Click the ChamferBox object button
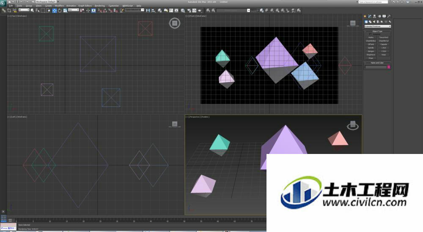This screenshot has width=423, height=232. tap(371, 41)
